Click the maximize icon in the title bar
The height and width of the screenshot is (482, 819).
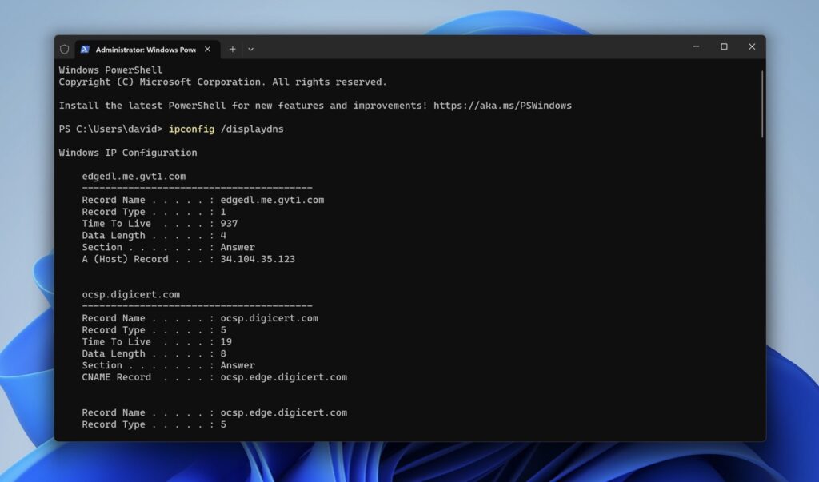tap(724, 46)
